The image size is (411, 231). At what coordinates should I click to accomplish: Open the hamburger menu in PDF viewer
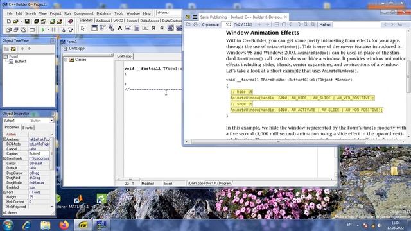coord(195,17)
